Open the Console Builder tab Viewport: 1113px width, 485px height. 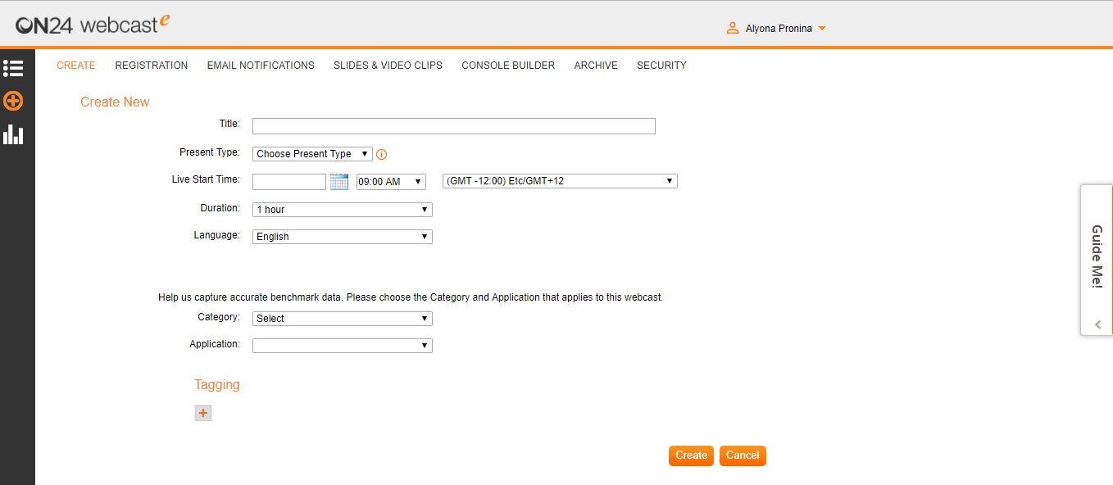pos(508,66)
